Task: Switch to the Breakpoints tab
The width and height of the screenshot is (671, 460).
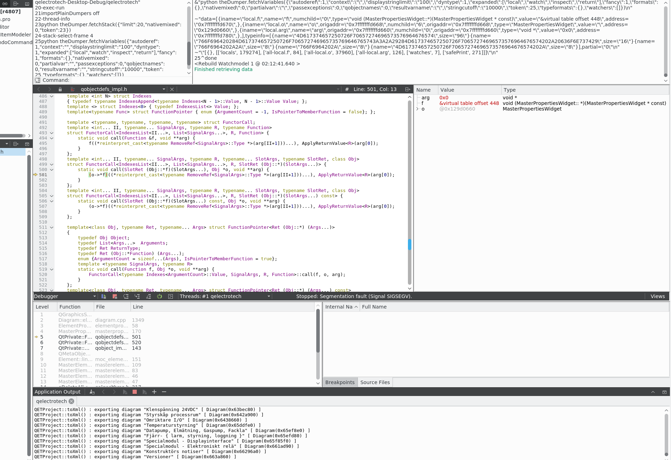Action: 340,382
